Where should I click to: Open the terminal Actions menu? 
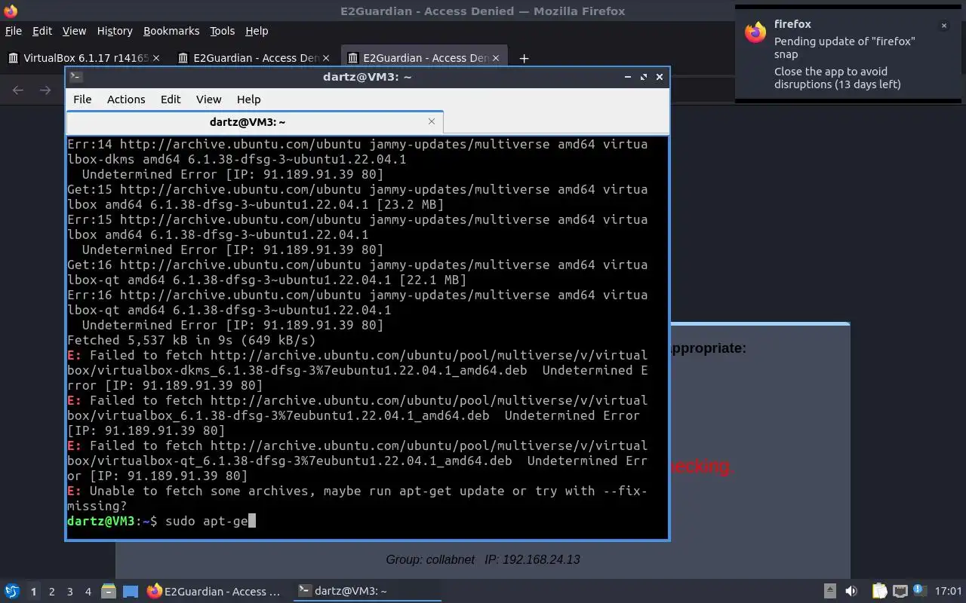point(126,99)
